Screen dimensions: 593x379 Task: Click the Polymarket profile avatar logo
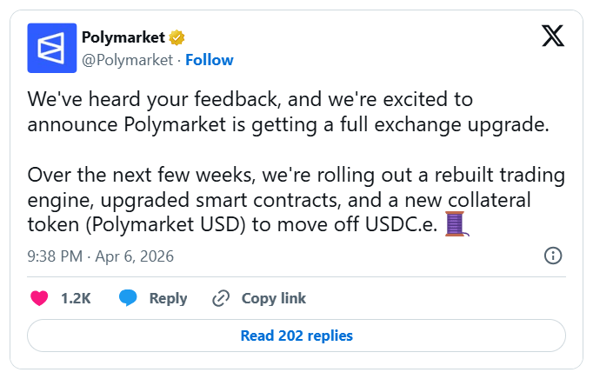coord(52,48)
